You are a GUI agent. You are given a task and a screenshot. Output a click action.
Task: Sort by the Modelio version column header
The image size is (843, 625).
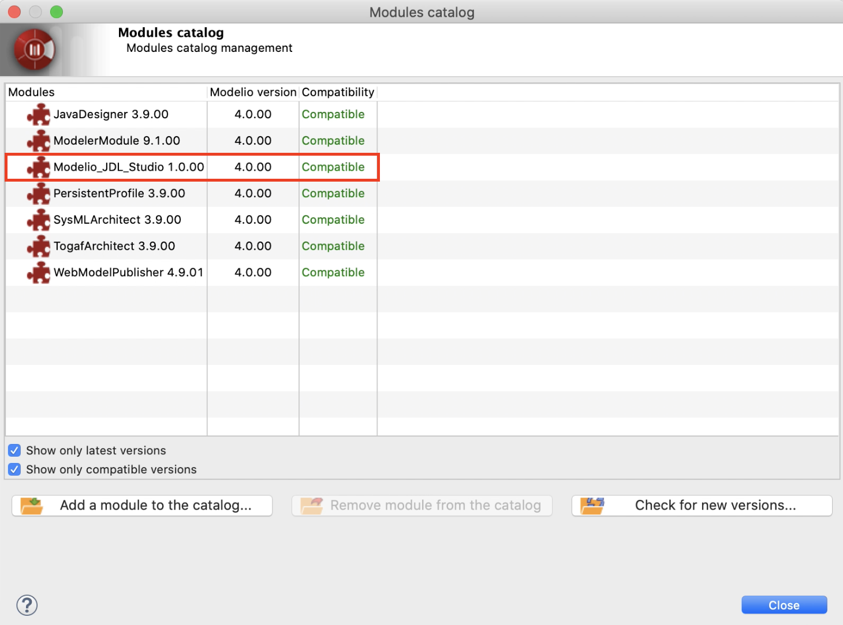(x=253, y=92)
